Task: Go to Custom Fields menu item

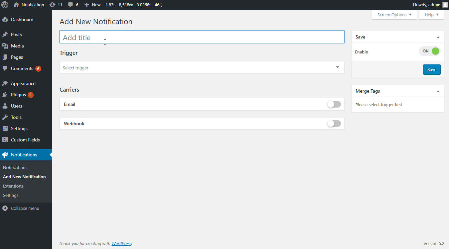Action: coord(25,140)
